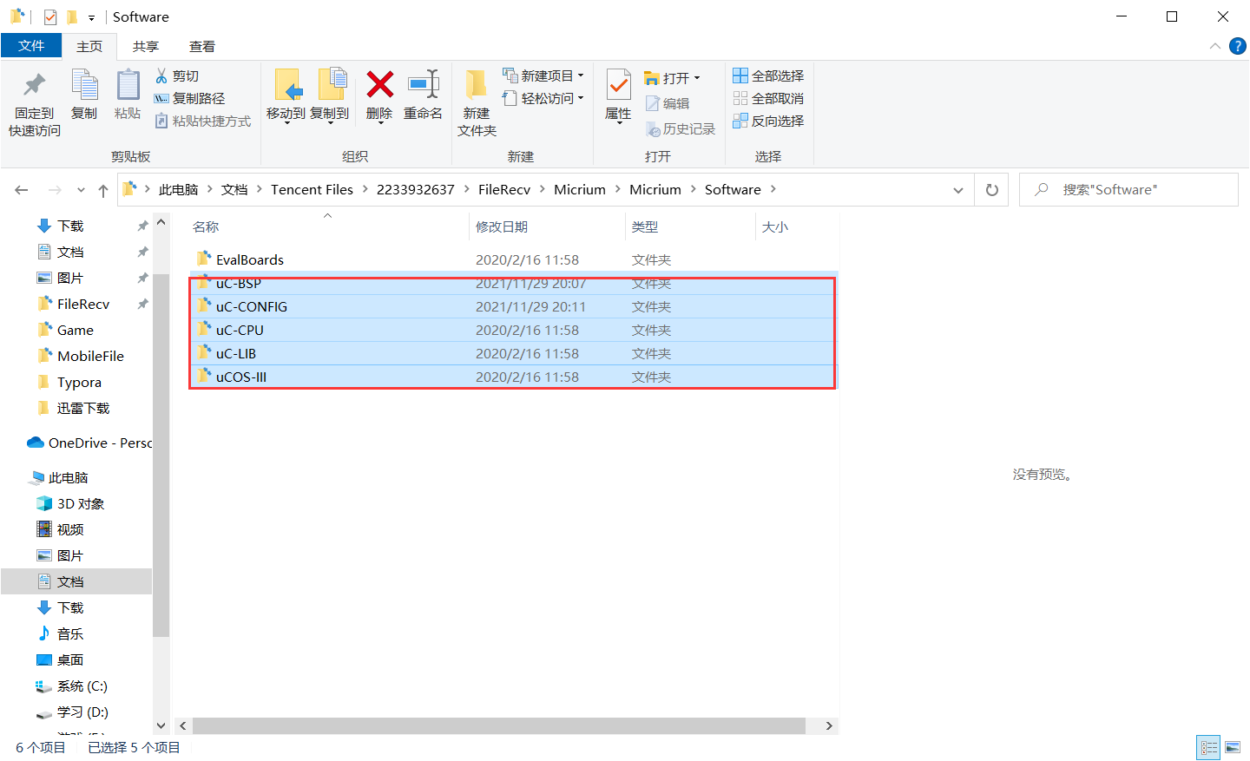Open the Open (打开) dropdown in the ribbon
Screen dimensions: 1250x761
click(x=672, y=78)
